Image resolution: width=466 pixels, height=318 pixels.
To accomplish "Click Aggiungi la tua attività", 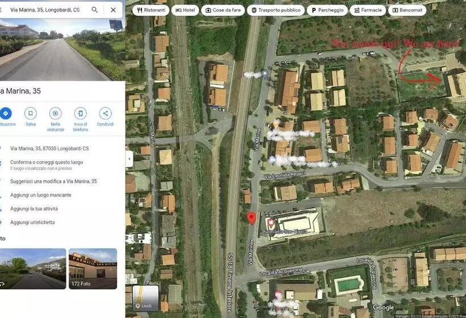I will click(x=34, y=209).
